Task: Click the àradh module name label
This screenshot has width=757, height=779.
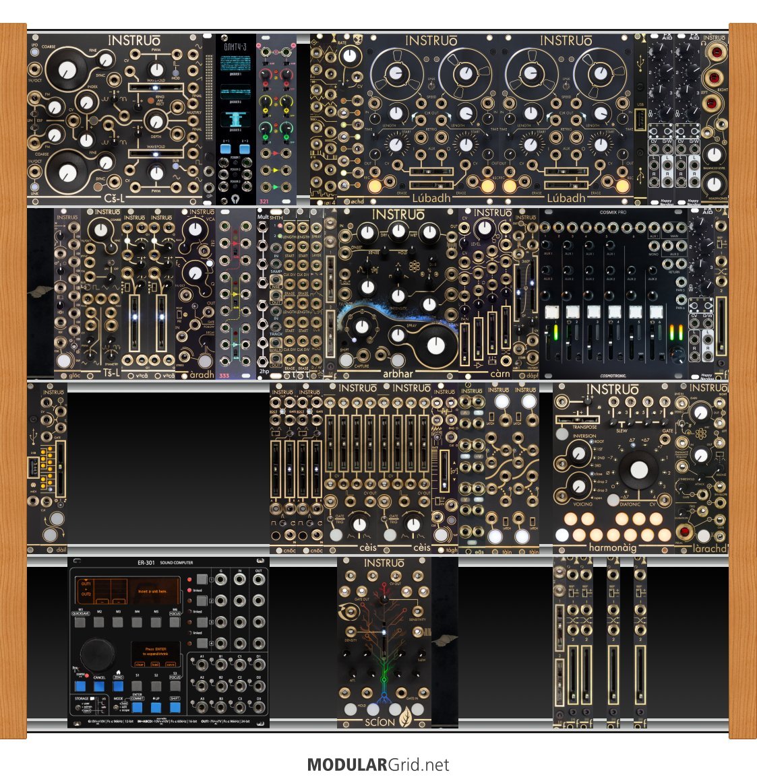Action: tap(202, 374)
